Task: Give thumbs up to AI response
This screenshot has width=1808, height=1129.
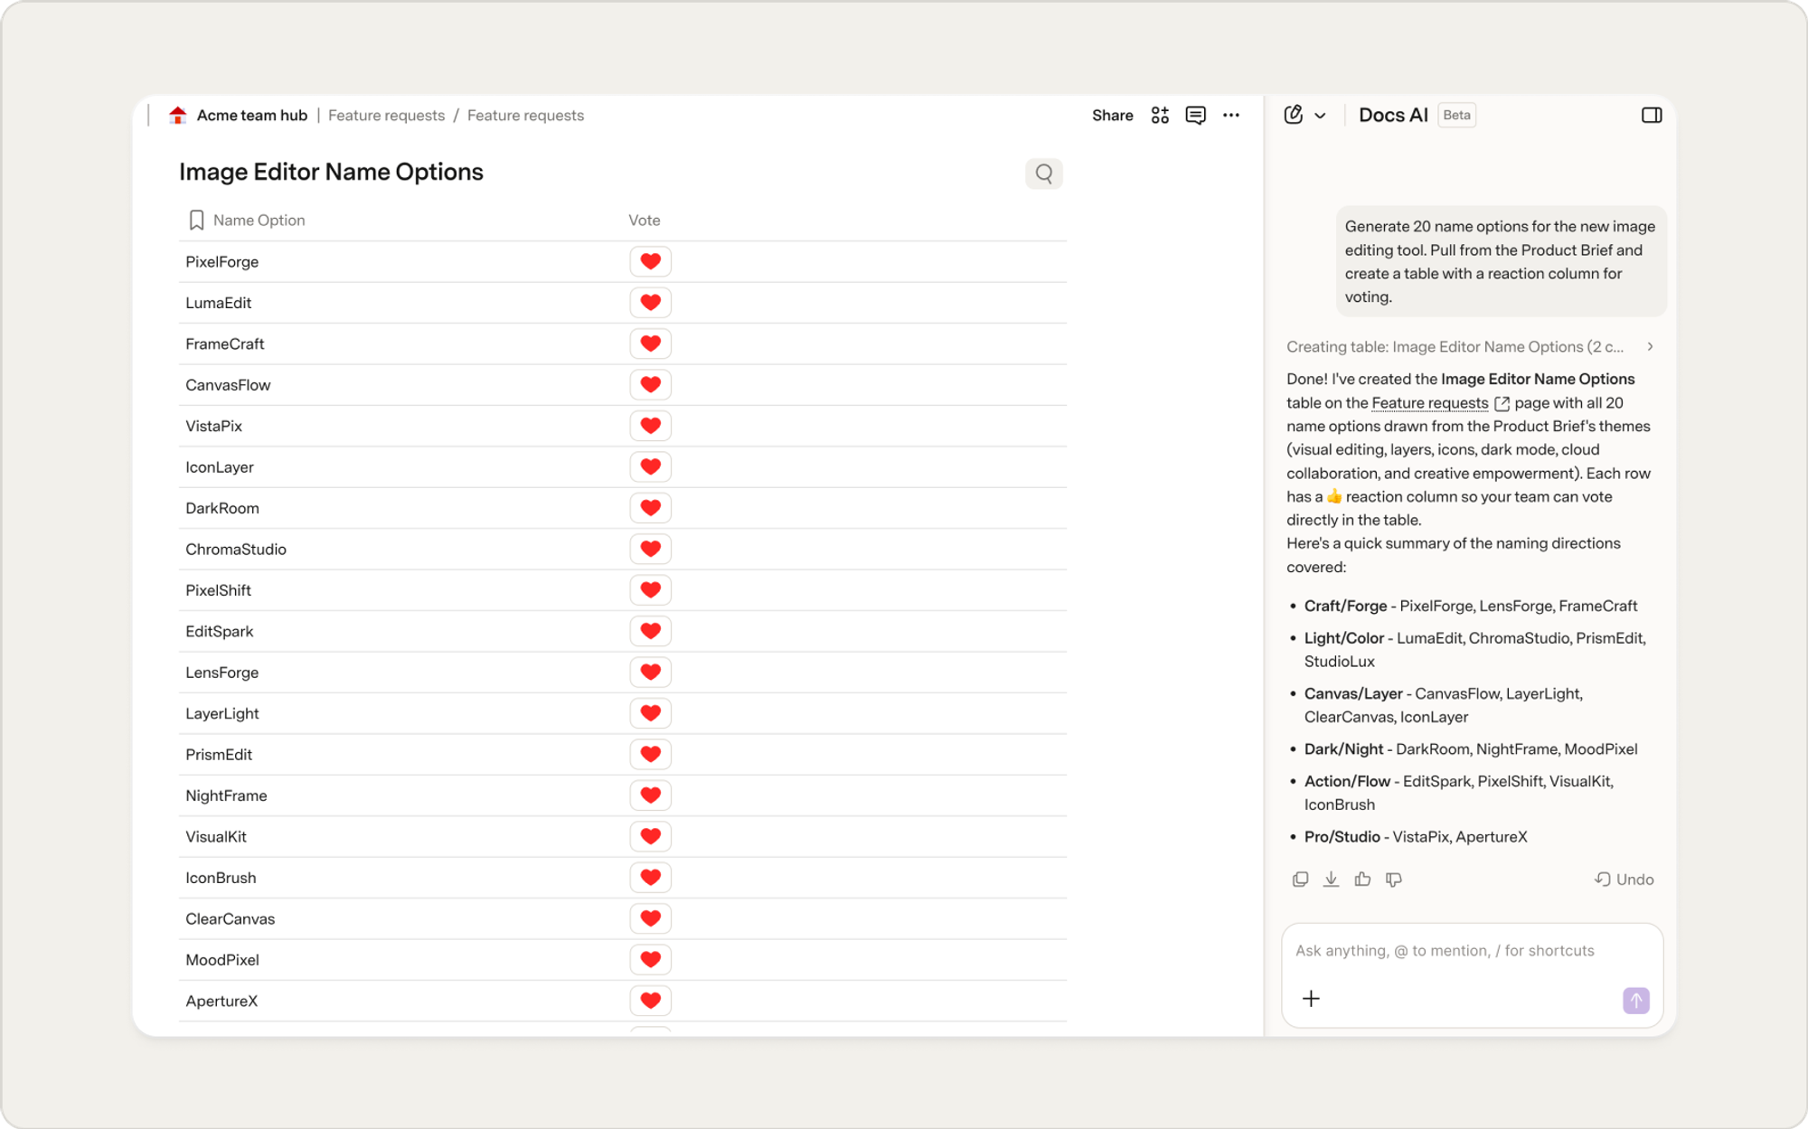Action: (1362, 880)
